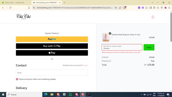The image size is (172, 97).
Task: Reload the checkout page
Action: pos(10,8)
